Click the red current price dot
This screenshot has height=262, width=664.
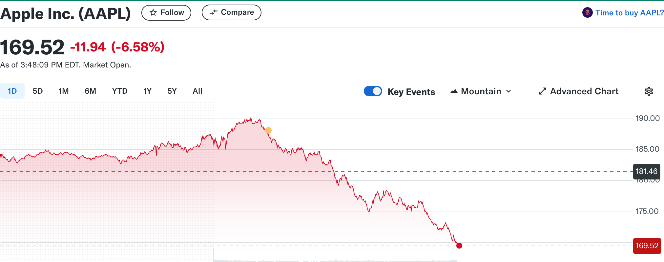[x=459, y=246]
